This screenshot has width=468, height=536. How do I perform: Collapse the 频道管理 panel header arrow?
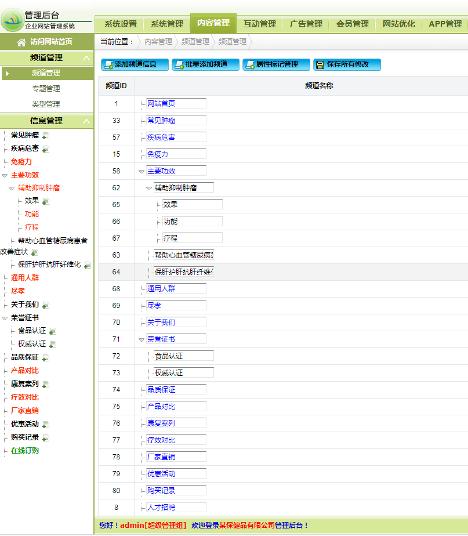pos(86,58)
